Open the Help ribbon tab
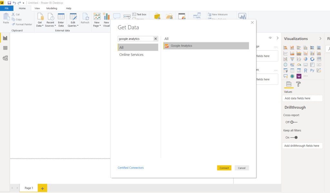Viewport: 330px width, 193px height. coord(69,8)
